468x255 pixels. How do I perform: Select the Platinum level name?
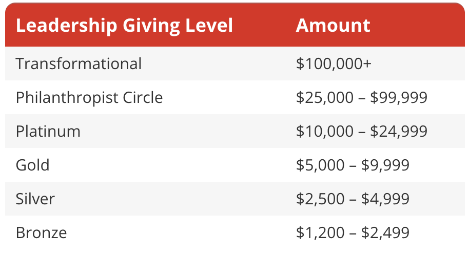[48, 131]
